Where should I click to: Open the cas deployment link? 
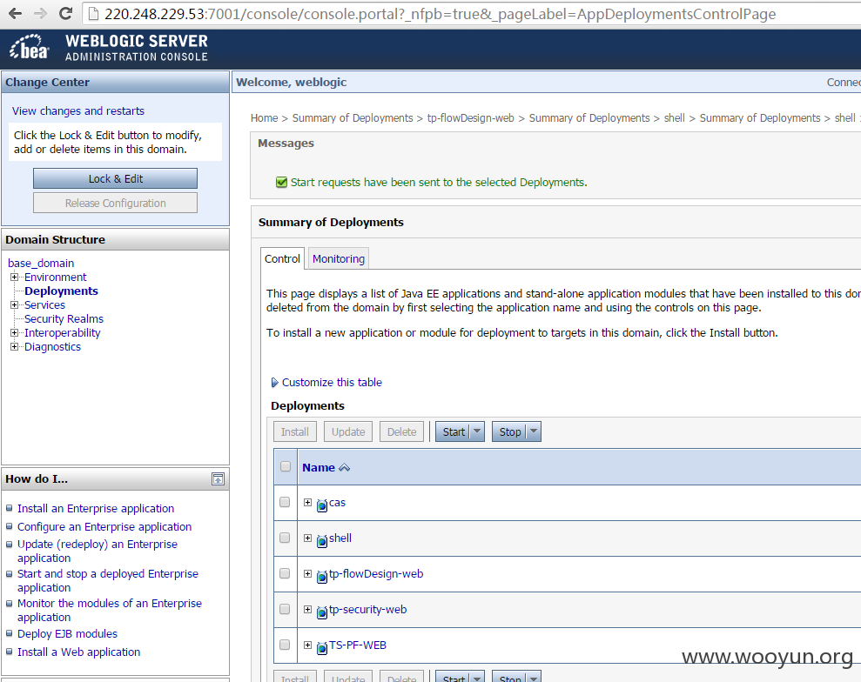click(337, 502)
